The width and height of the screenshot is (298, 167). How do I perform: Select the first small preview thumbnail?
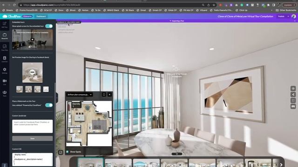click(x=20, y=89)
